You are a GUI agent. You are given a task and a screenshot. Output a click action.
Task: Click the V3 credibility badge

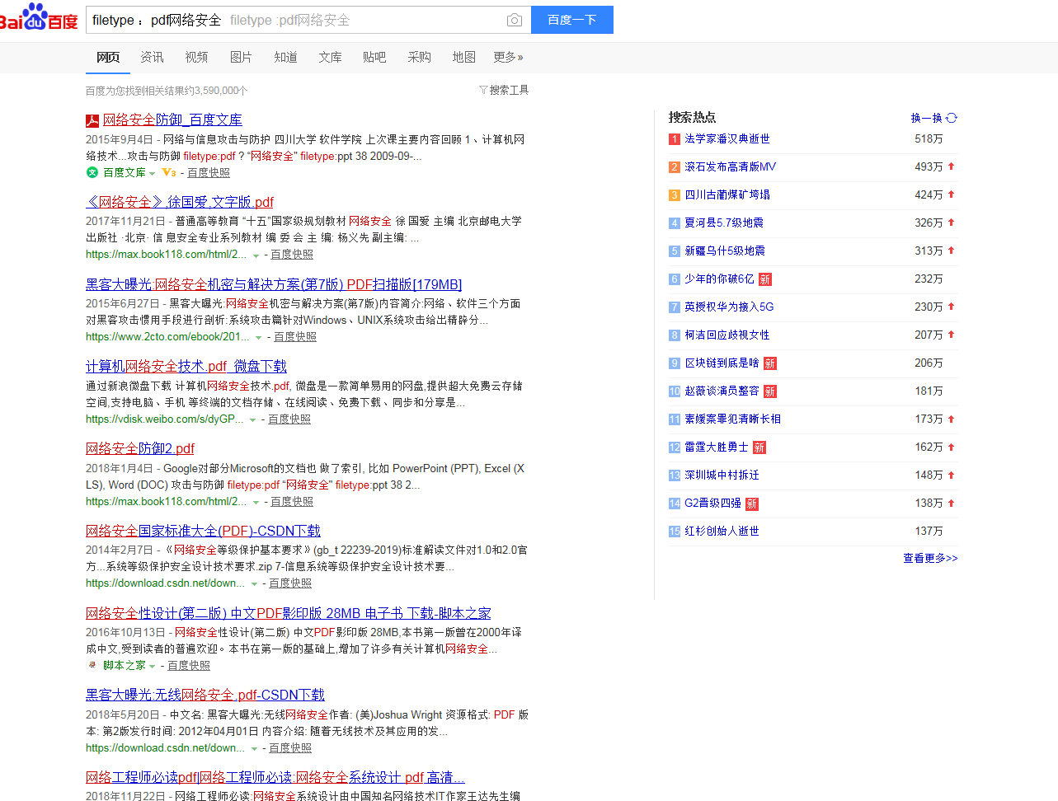[x=168, y=172]
